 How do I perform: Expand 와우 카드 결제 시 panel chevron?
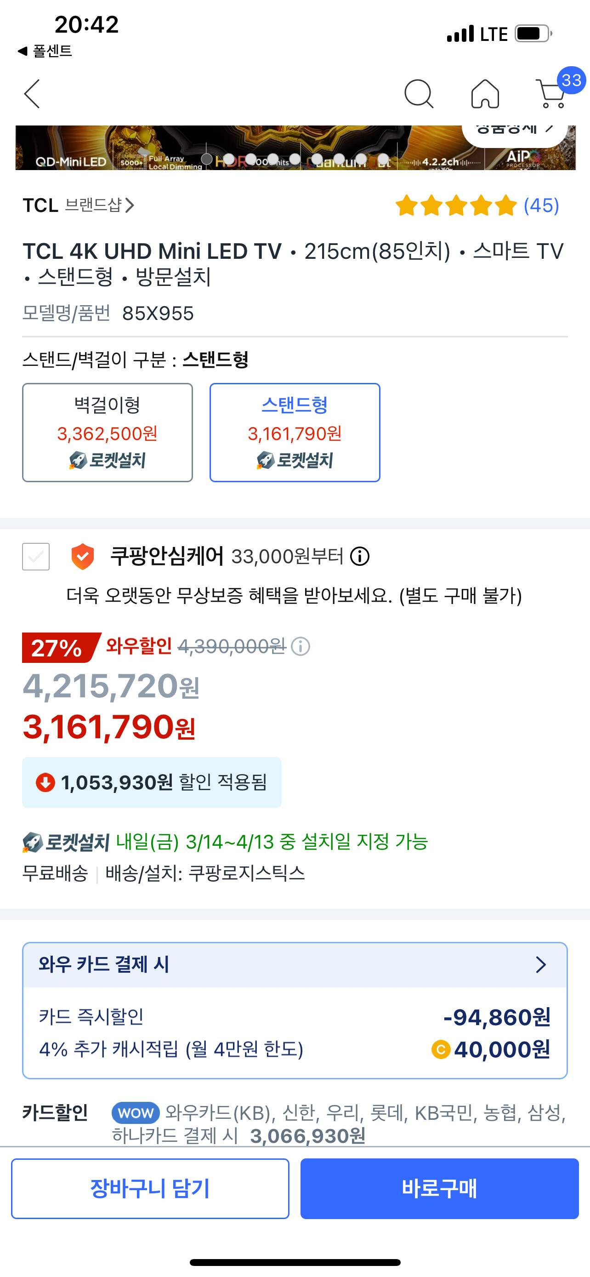(x=541, y=965)
